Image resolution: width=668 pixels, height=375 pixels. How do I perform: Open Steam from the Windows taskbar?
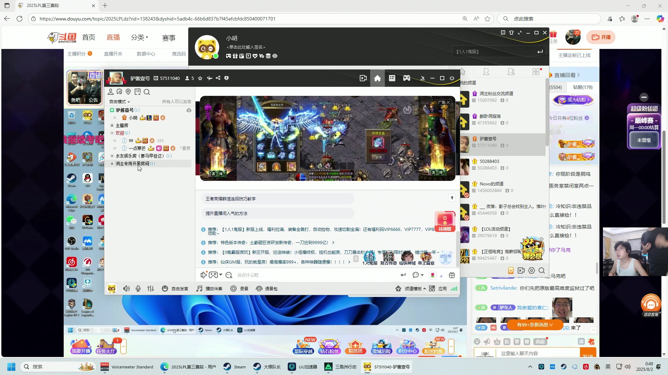(234, 367)
